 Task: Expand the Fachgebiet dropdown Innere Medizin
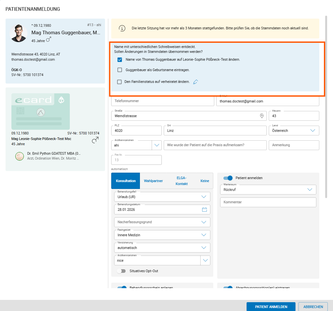click(x=204, y=235)
